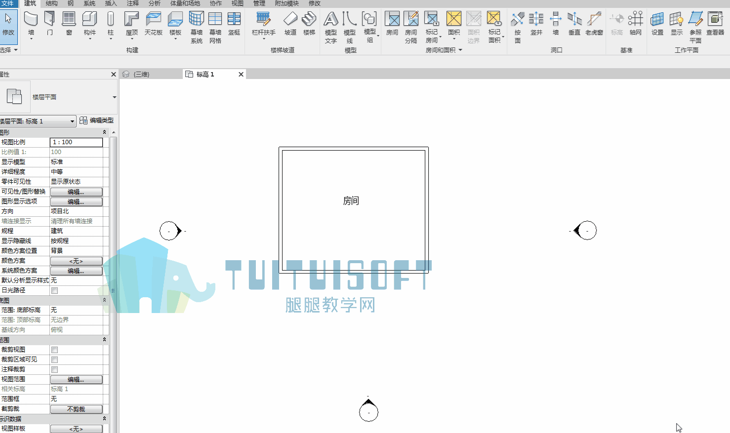The image size is (730, 433).
Task: Choose the Window (窗) tool
Action: [69, 24]
